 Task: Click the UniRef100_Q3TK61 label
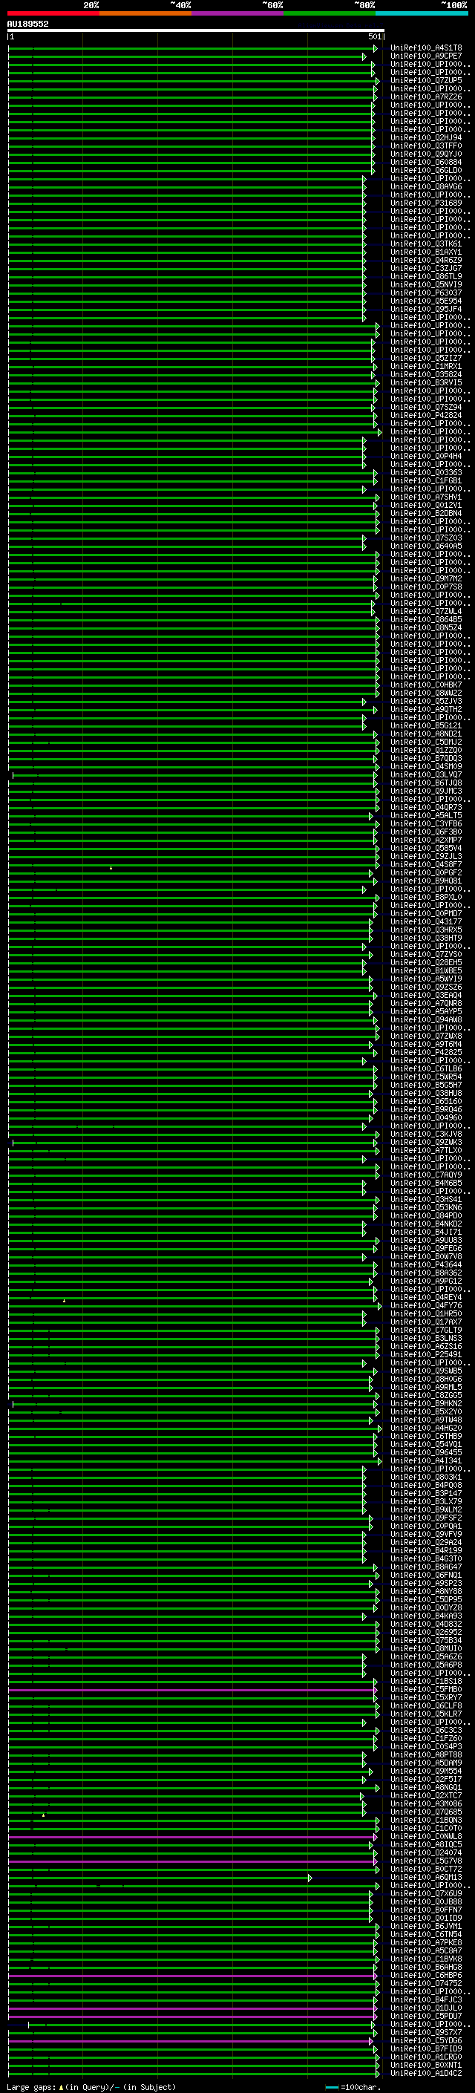point(425,244)
